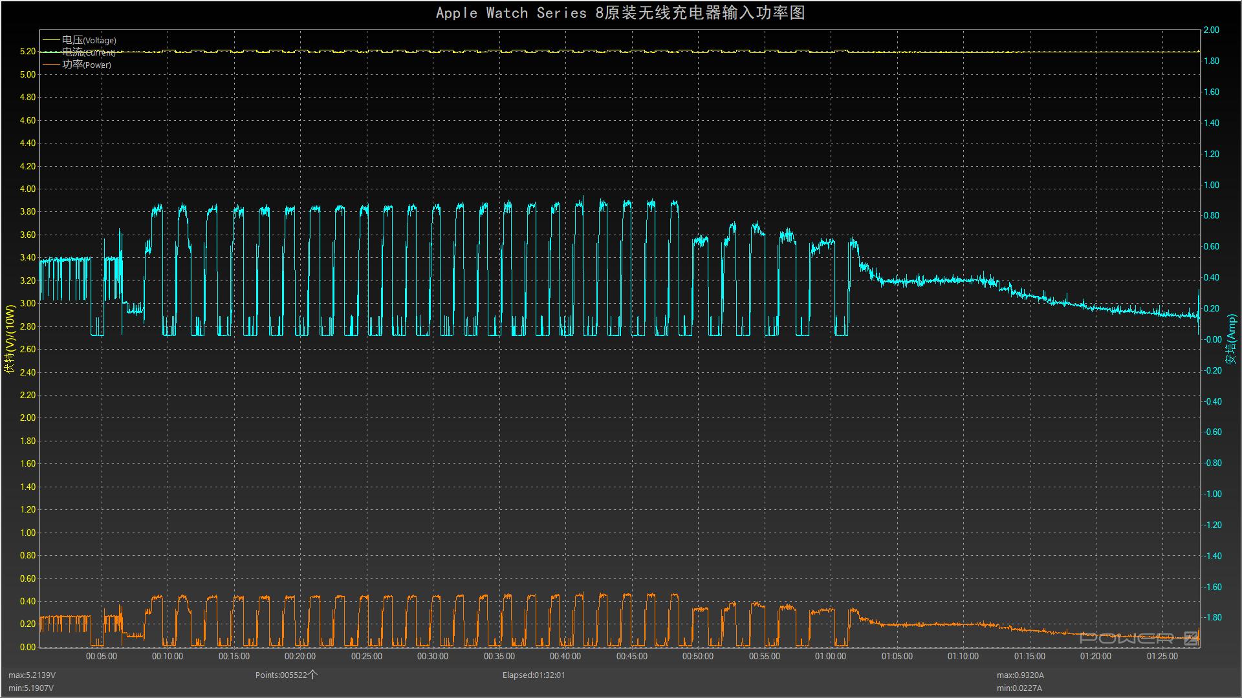
Task: Click the 功率(Power) legend entry
Action: coord(86,65)
